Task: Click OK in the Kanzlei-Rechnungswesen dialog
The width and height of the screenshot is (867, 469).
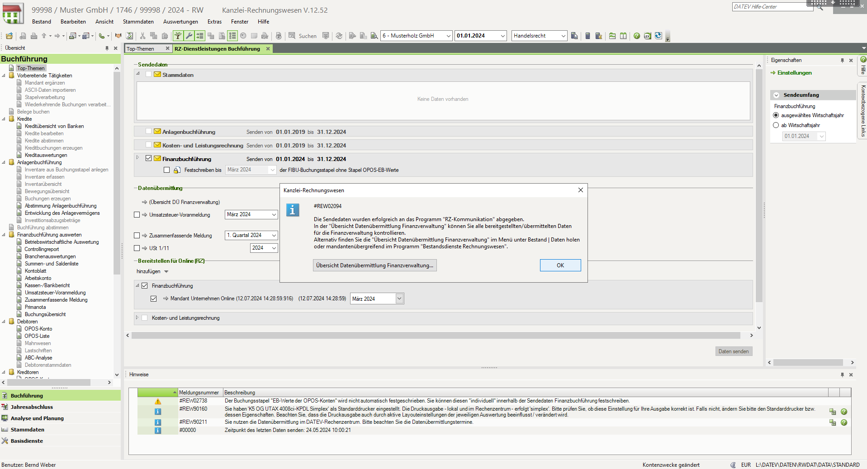Action: tap(560, 265)
